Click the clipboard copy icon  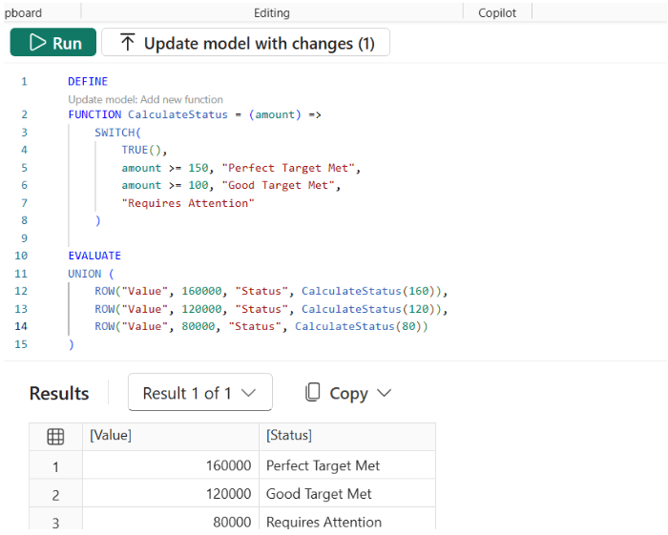click(x=313, y=392)
